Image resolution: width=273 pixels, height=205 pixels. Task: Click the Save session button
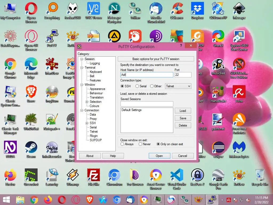[x=183, y=118]
